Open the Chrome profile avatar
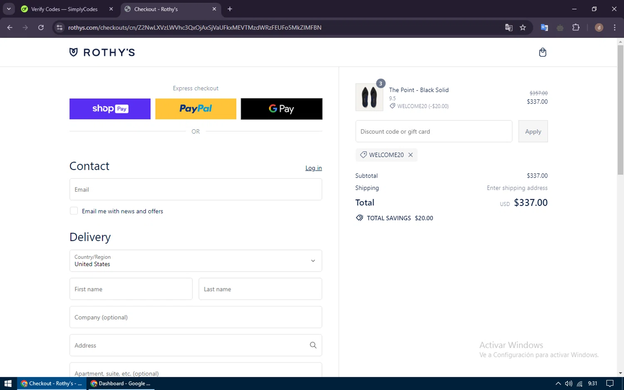624x390 pixels. (599, 27)
